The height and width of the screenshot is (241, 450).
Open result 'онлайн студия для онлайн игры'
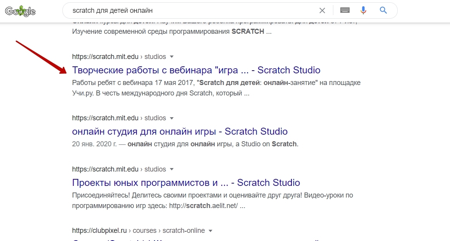180,131
